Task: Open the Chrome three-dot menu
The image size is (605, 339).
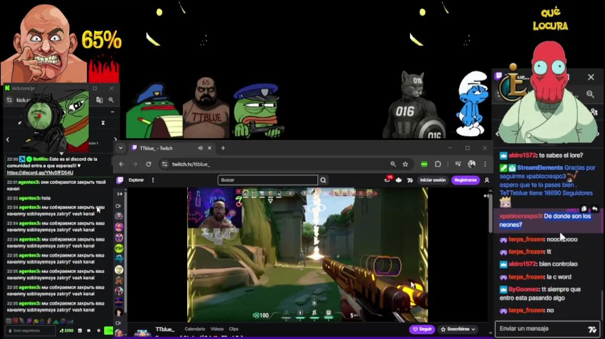Action: (485, 164)
